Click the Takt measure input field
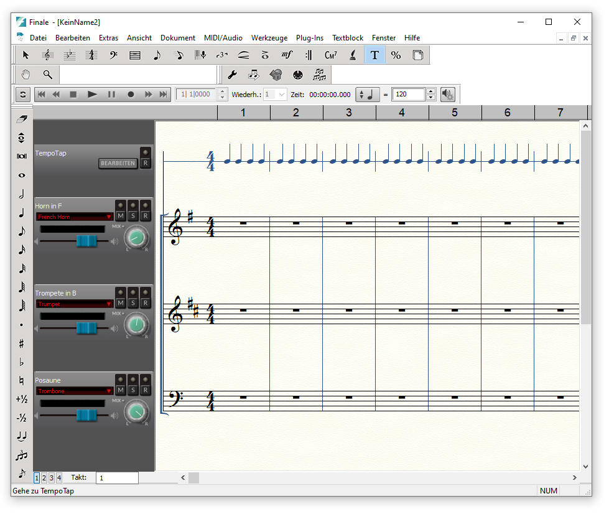Viewport: 609px width, 514px height. tap(117, 478)
